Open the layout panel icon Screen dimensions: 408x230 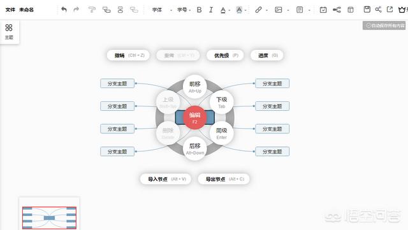[x=351, y=10]
